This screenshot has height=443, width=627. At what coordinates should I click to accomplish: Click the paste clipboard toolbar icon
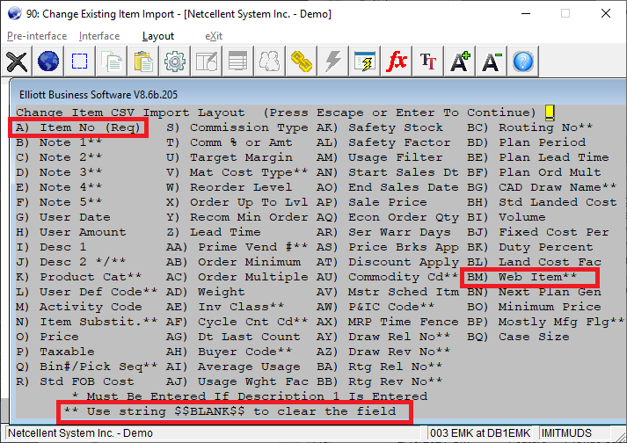[x=143, y=62]
